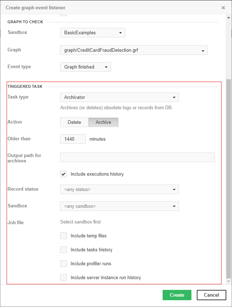The height and width of the screenshot is (307, 232).
Task: Check Include server instance run history
Action: click(64, 278)
